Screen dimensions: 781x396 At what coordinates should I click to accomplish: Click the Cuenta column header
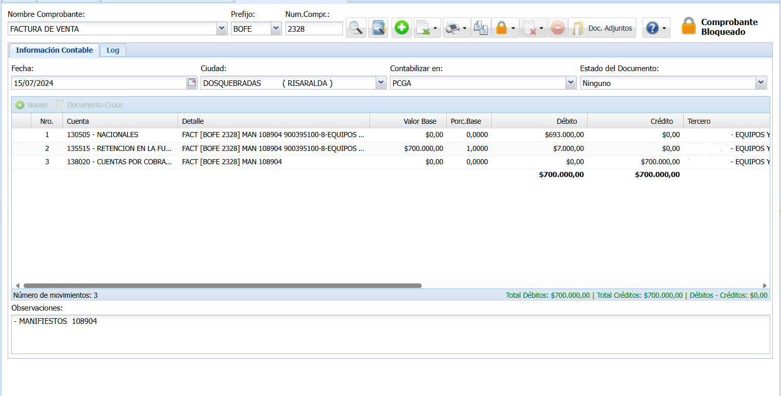(x=120, y=121)
